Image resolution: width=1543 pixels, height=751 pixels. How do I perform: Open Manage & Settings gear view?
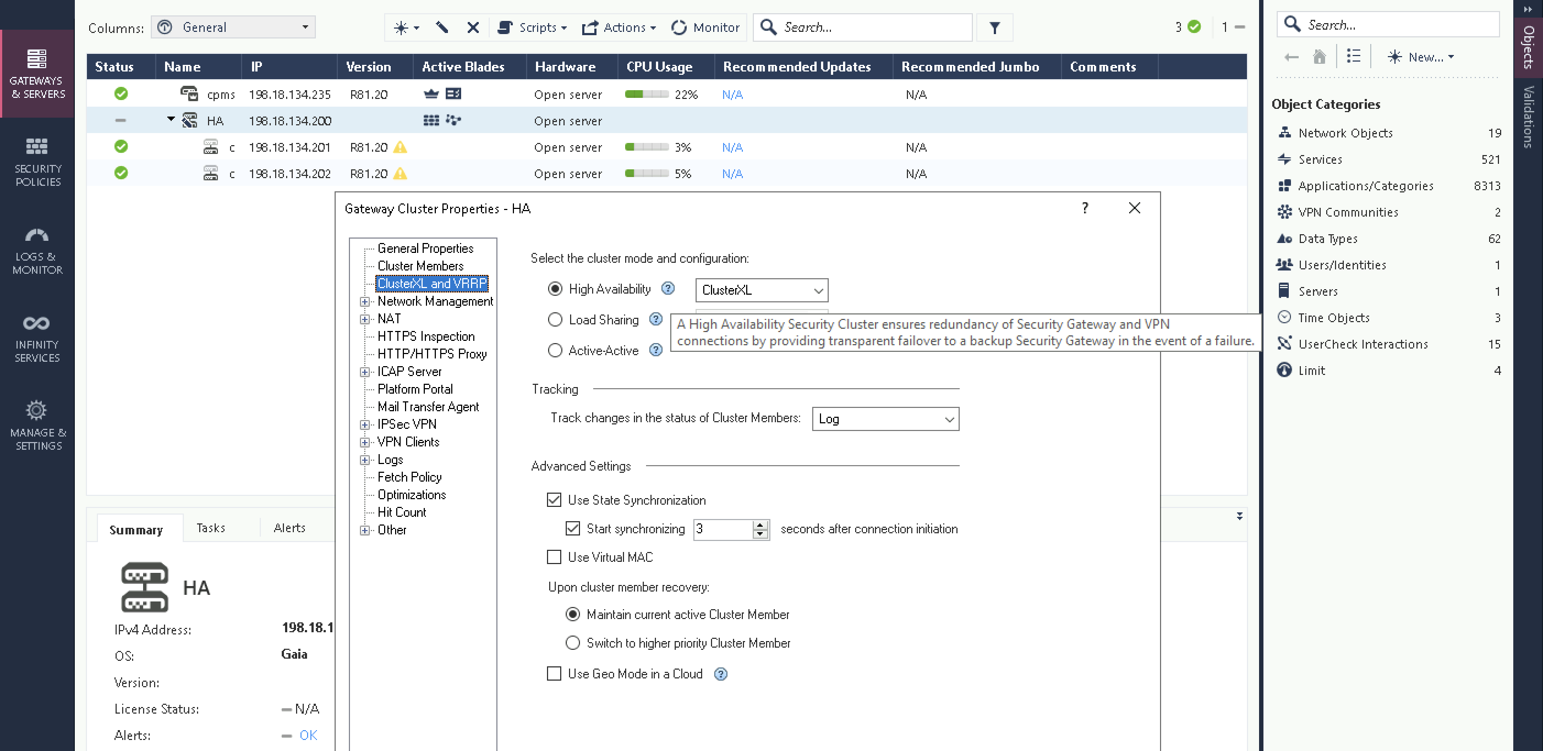37,426
